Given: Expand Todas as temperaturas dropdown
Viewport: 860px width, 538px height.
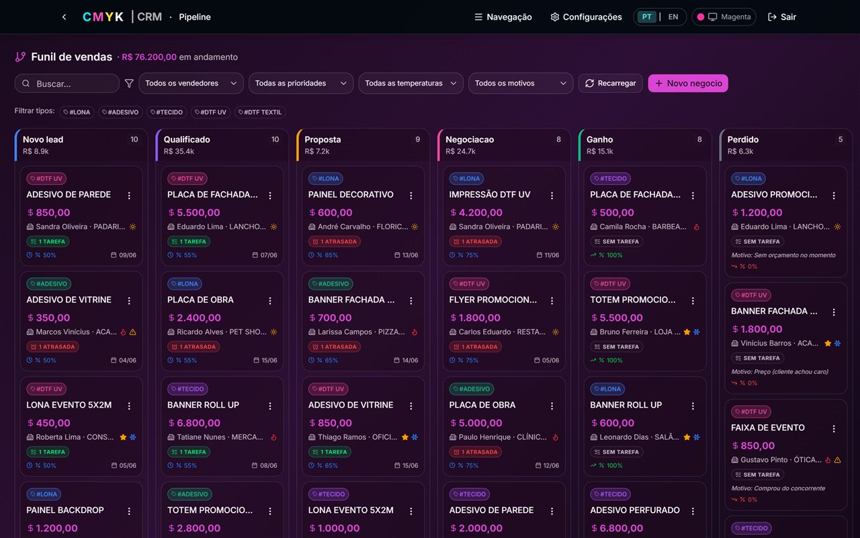Looking at the screenshot, I should tap(411, 83).
